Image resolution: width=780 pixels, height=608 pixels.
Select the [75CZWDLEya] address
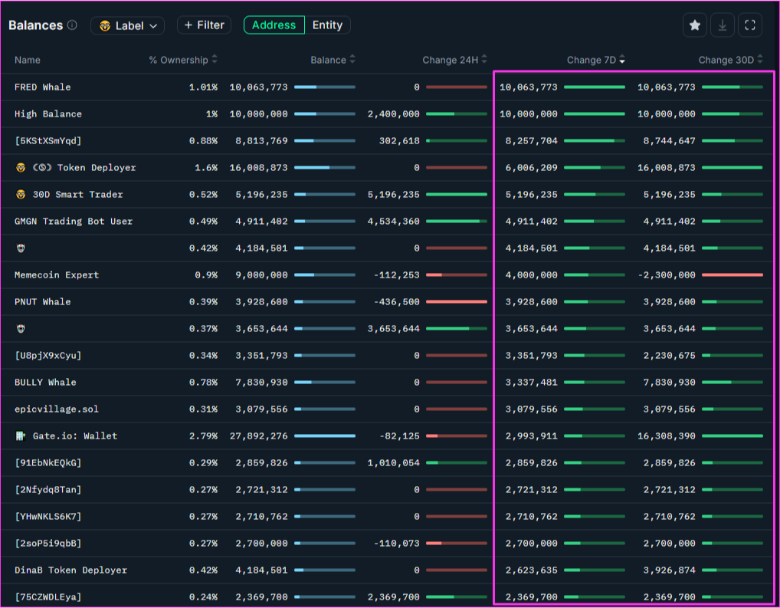(48, 597)
